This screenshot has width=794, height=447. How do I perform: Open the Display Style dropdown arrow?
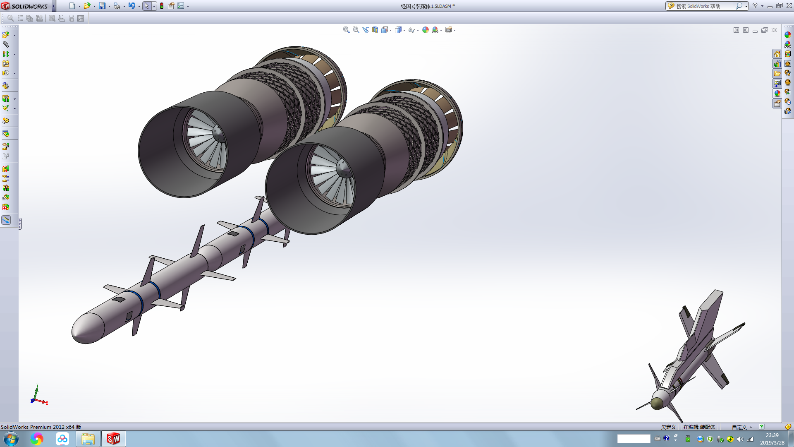[404, 30]
